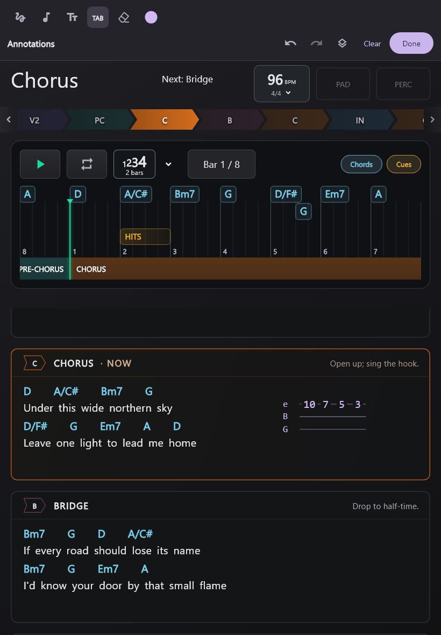Select the highlighted C chorus section
This screenshot has height=635, width=441.
coord(165,120)
